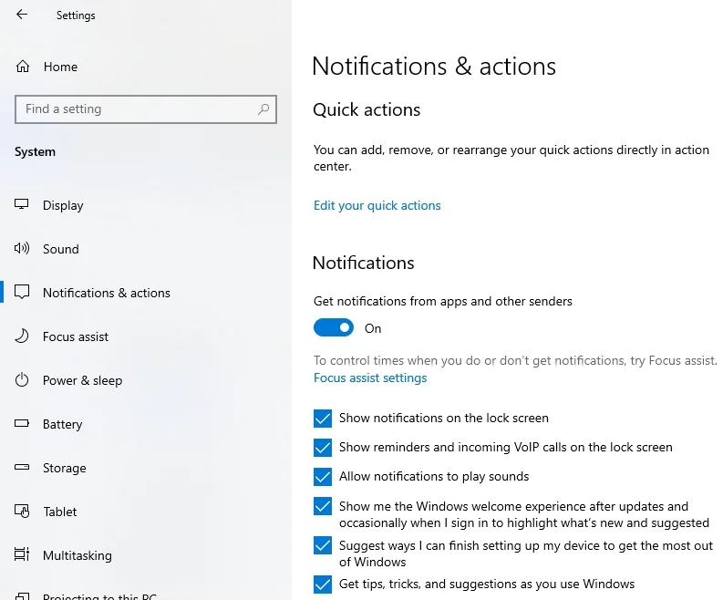The height and width of the screenshot is (600, 723).
Task: Turn off the Get notifications toggle
Action: click(334, 328)
